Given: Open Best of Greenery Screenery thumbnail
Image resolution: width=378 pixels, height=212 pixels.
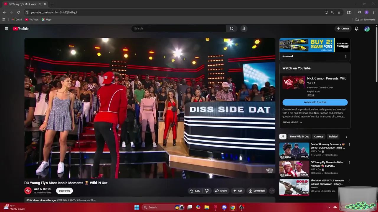Looking at the screenshot, I should pos(294,151).
